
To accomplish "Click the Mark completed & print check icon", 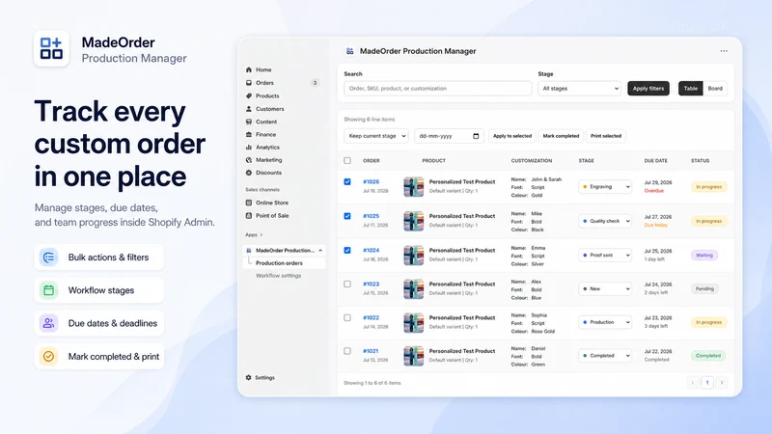I will 49,356.
